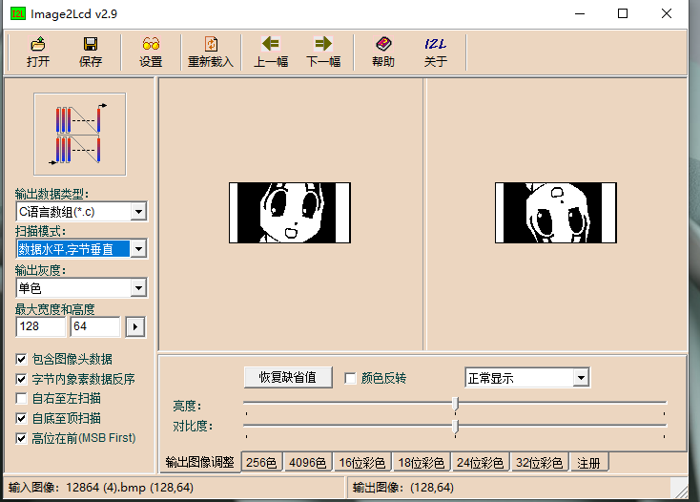The width and height of the screenshot is (700, 502).
Task: Switch to the 注册 register tab
Action: (x=588, y=463)
